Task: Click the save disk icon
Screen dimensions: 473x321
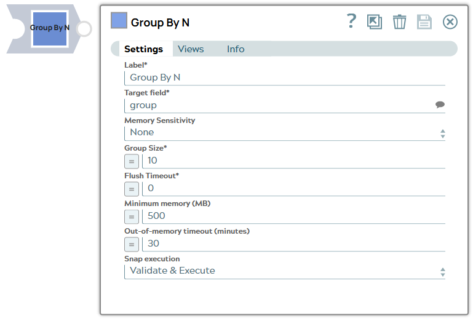Action: (x=424, y=22)
